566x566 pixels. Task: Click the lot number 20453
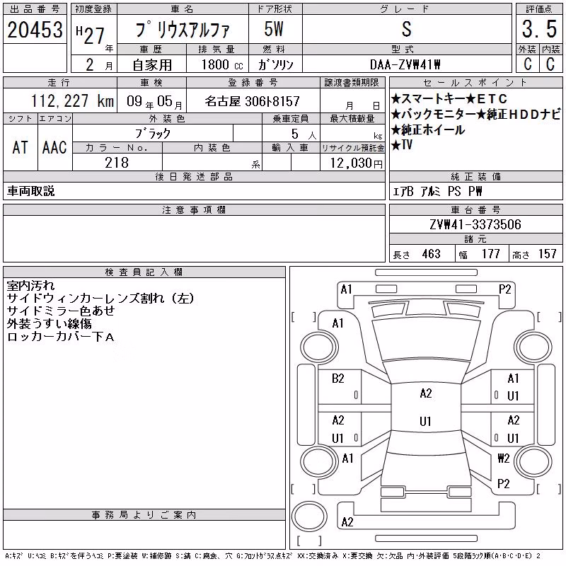(x=35, y=30)
